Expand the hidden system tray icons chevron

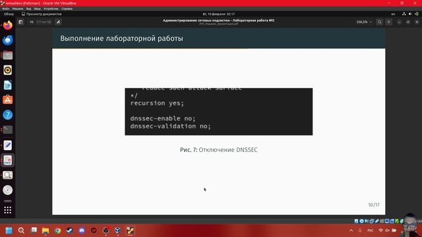[351, 230]
